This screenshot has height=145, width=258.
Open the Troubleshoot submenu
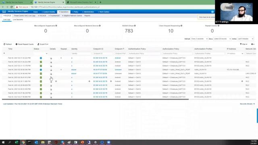(x=54, y=16)
